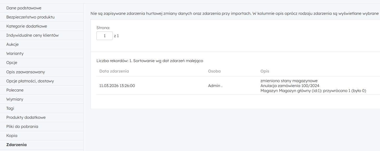Screen dimensions: 380x151
Task: Go to the Wymiary section
Action: click(15, 99)
